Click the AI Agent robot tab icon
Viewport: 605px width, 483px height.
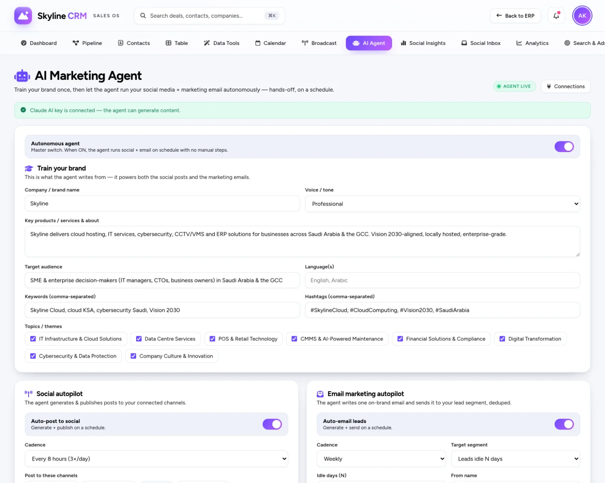[x=356, y=43]
